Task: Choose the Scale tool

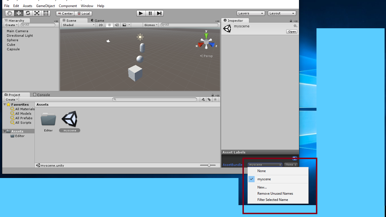Action: coord(37,13)
